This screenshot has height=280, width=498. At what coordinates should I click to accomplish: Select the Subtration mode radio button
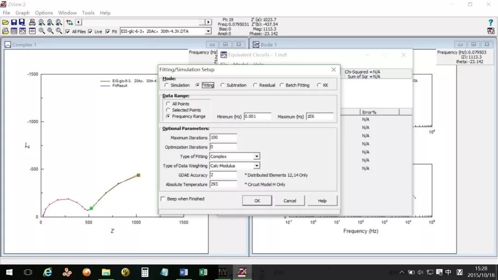[x=223, y=85]
